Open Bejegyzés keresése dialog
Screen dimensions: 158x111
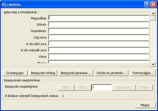pos(76,73)
